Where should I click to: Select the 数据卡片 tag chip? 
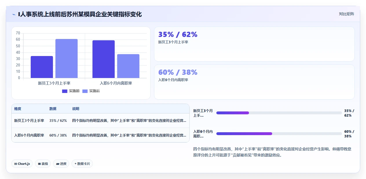pos(82,164)
